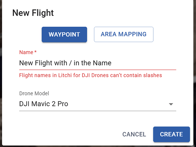Open the Drone Model dropdown
Image resolution: width=196 pixels, height=147 pixels.
[97, 104]
